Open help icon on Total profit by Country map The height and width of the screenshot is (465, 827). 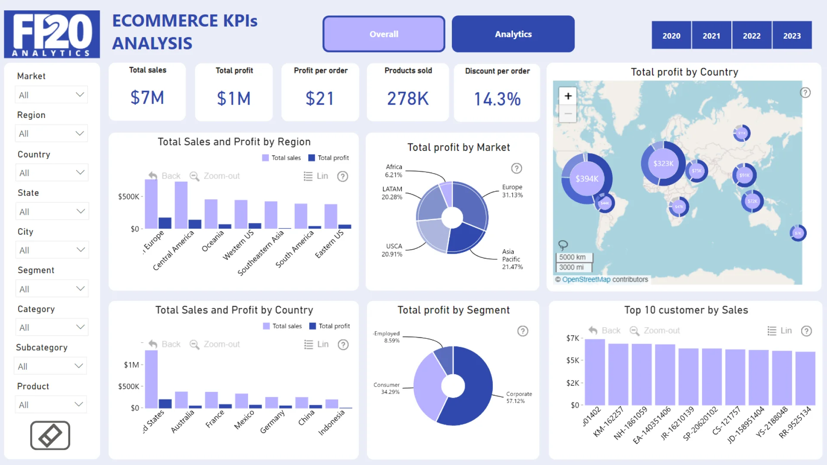click(805, 93)
